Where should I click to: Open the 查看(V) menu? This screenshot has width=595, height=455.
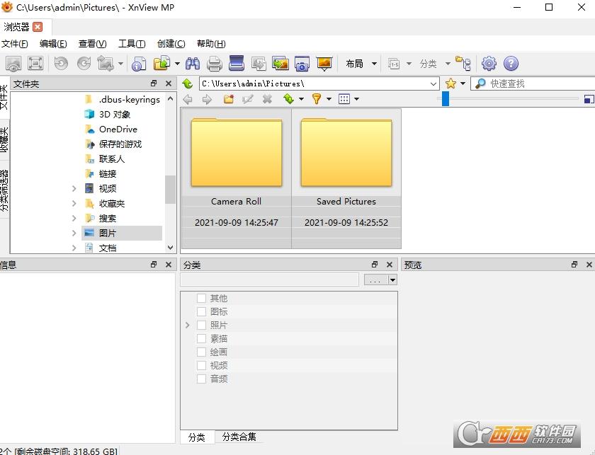92,44
